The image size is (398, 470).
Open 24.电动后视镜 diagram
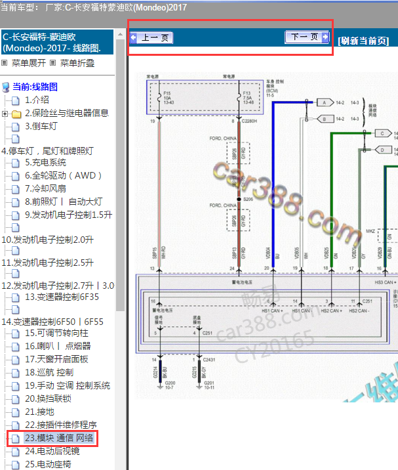(52, 451)
